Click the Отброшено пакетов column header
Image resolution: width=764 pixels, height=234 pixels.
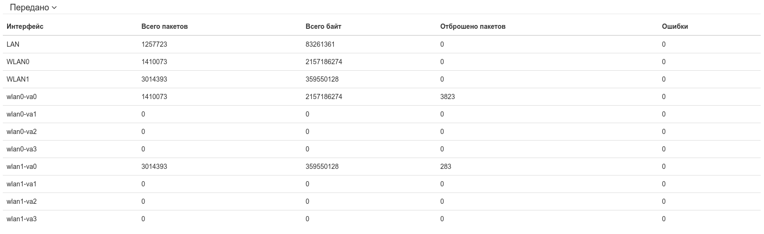(x=473, y=26)
